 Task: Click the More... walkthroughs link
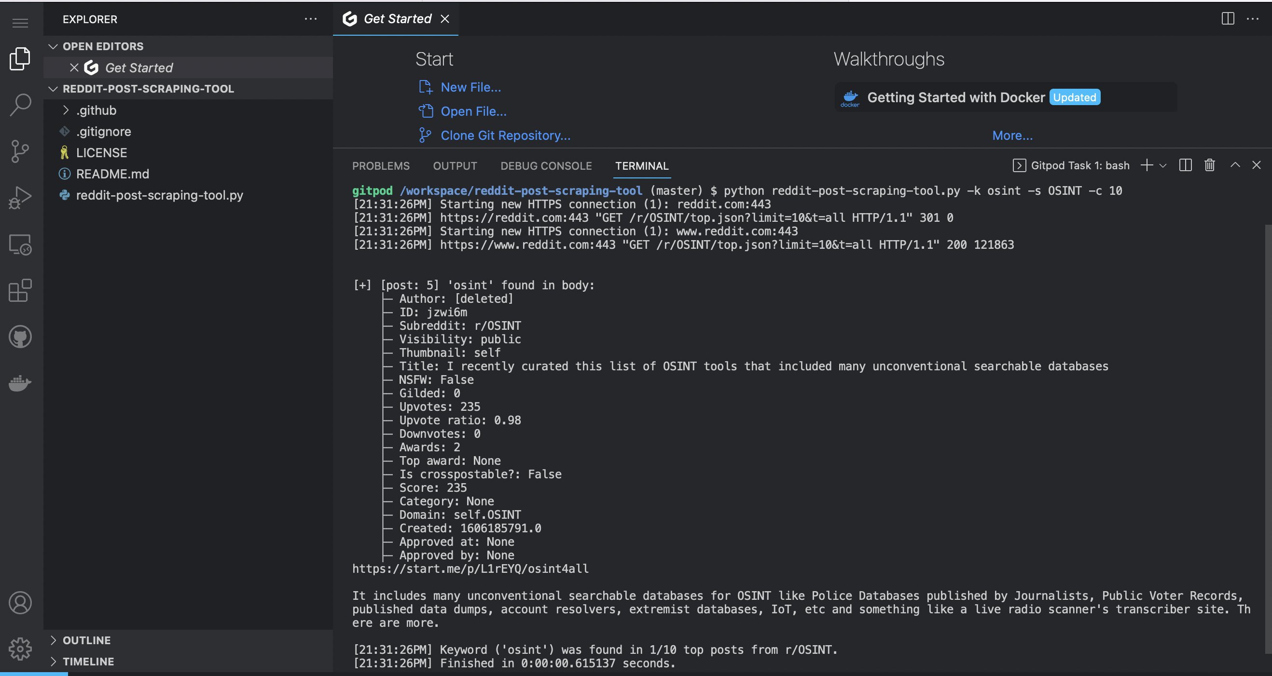1012,135
